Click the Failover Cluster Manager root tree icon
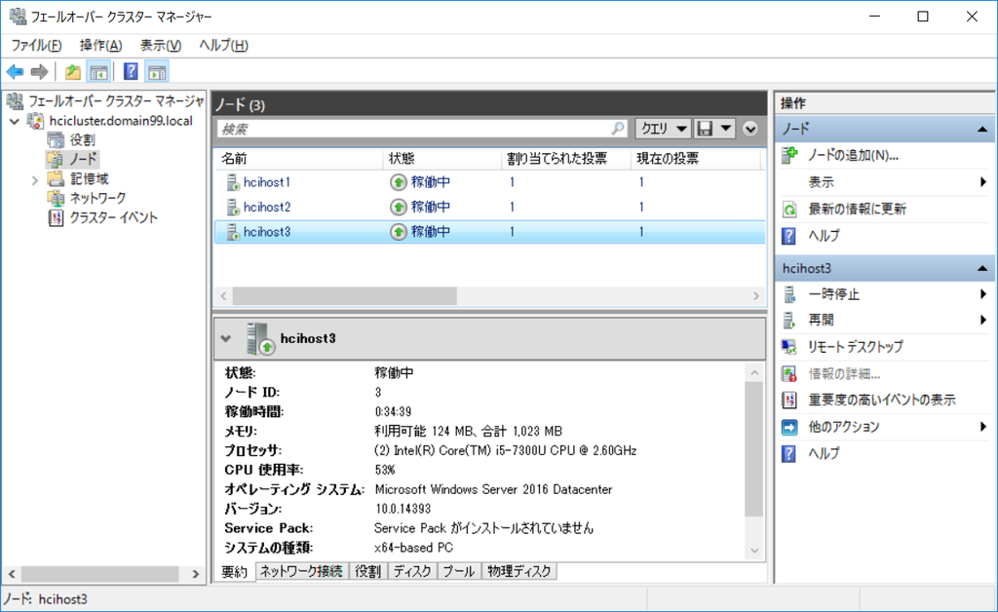 [x=16, y=101]
